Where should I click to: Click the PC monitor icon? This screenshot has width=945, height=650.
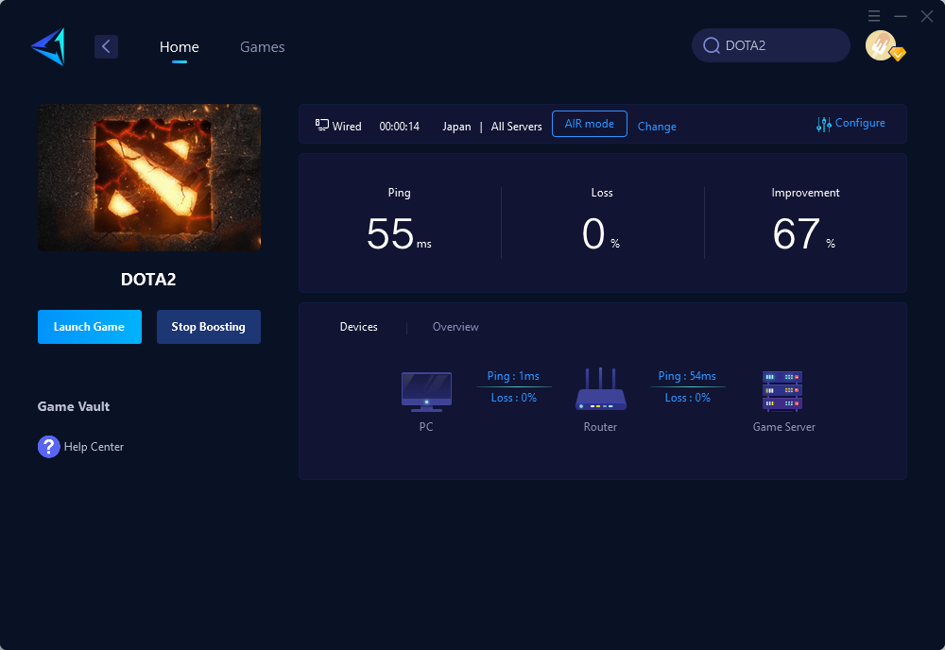[427, 391]
